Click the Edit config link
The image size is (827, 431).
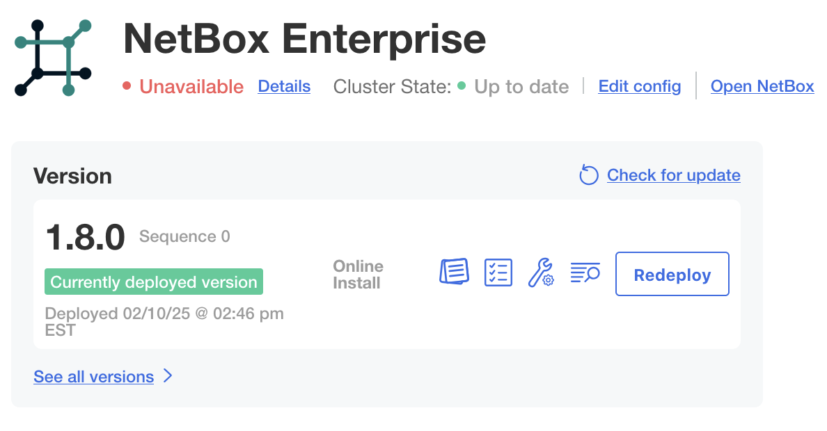(640, 86)
